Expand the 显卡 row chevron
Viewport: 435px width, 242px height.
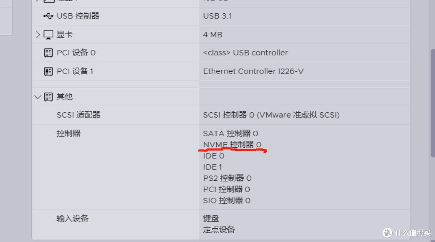click(x=38, y=35)
